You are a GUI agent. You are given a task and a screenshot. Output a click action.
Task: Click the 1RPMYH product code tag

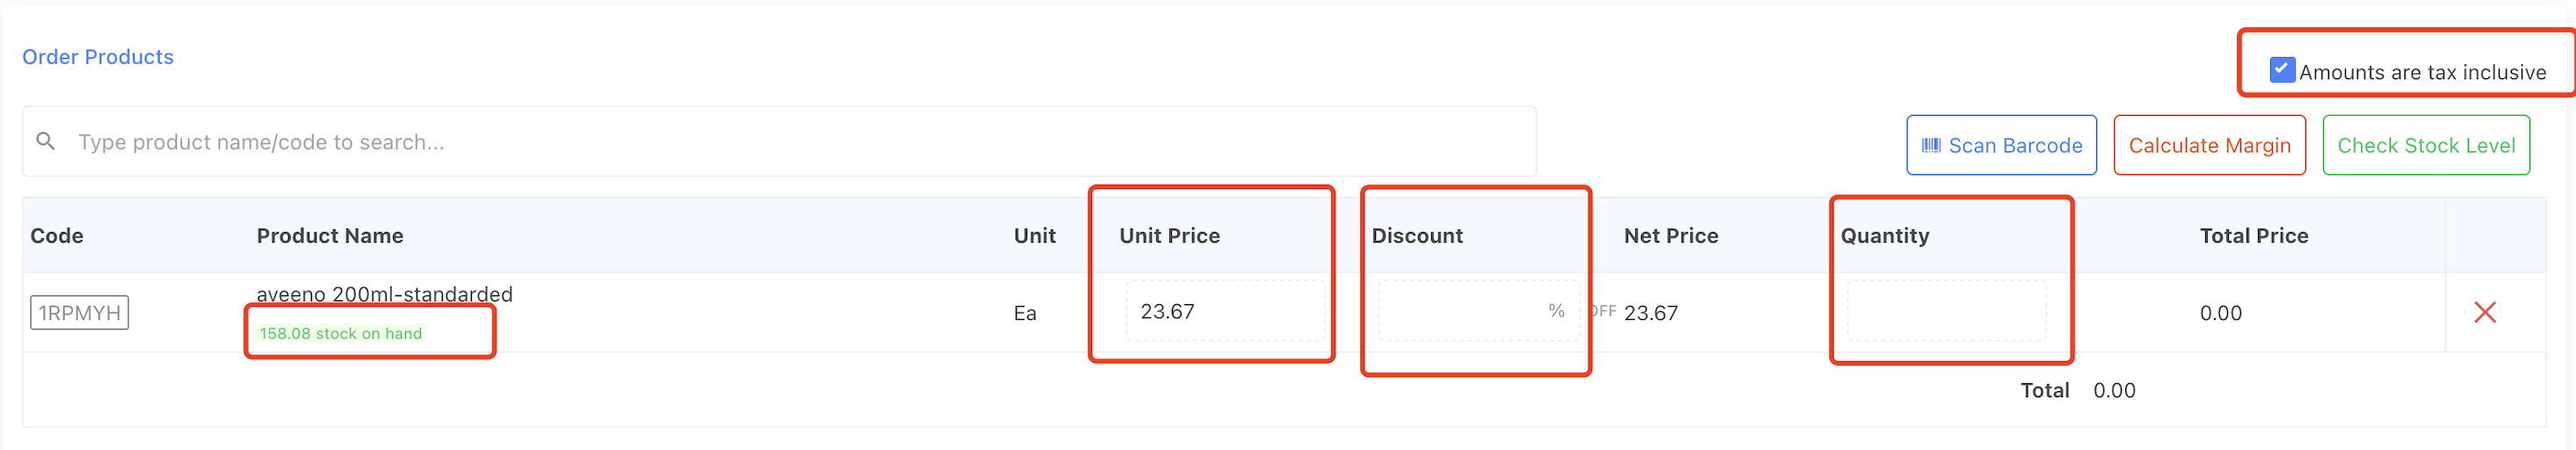79,313
